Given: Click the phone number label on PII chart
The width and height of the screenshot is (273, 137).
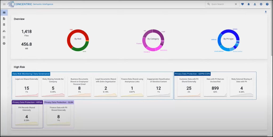Looking at the screenshot, I should point(238,51).
